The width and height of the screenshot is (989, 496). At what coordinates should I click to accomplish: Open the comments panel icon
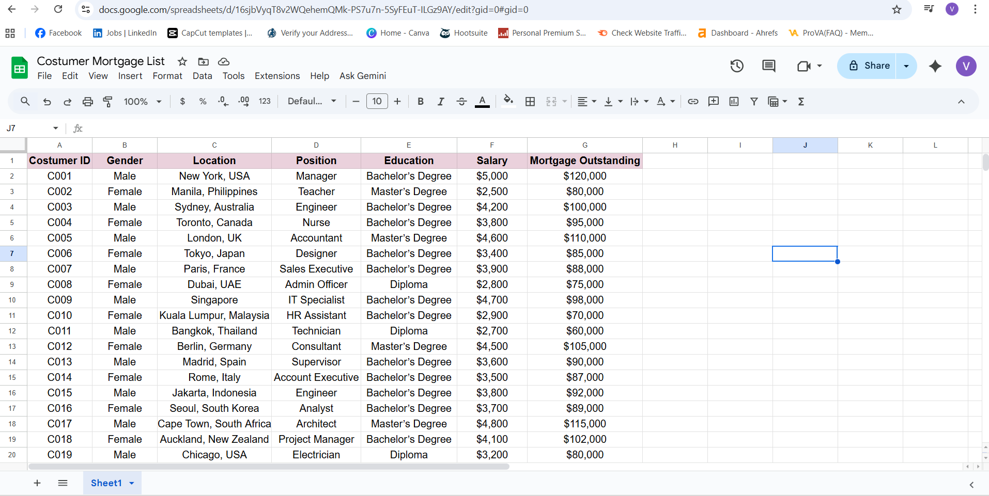pos(769,66)
